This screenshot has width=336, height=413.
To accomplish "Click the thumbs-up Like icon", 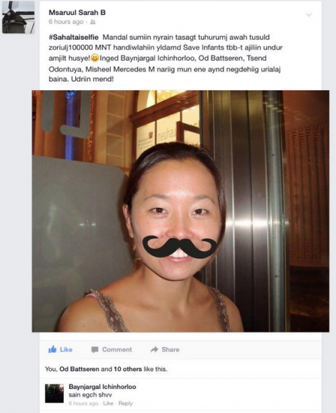I will pyautogui.click(x=52, y=349).
